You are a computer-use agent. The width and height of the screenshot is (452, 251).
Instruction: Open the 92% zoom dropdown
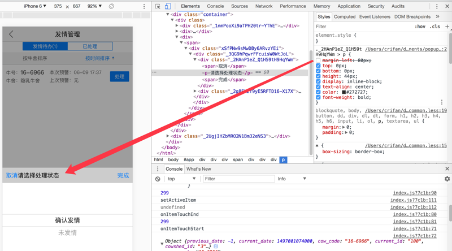point(94,6)
